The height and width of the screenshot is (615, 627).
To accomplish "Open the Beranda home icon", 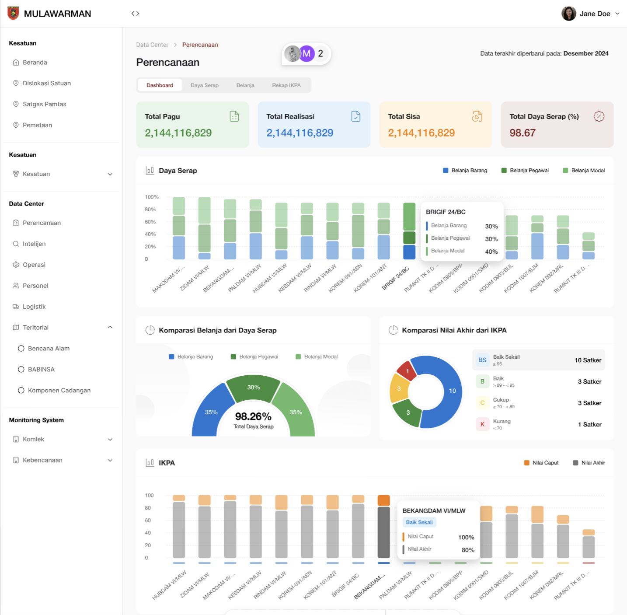I will tap(16, 62).
